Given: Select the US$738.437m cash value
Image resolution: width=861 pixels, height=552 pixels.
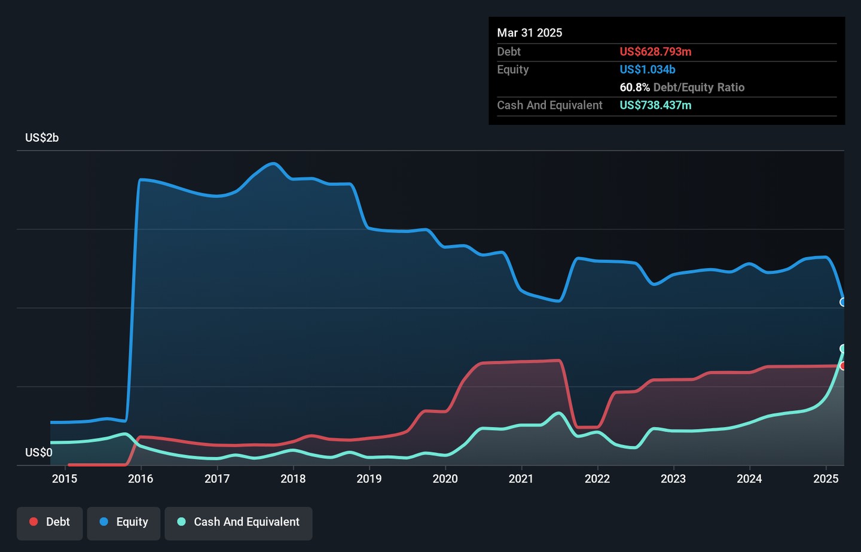Looking at the screenshot, I should 655,106.
